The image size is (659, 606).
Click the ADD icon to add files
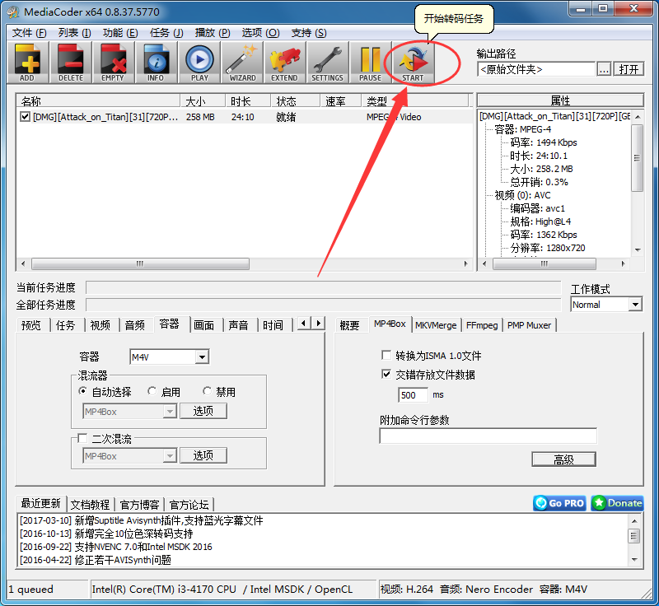(27, 62)
